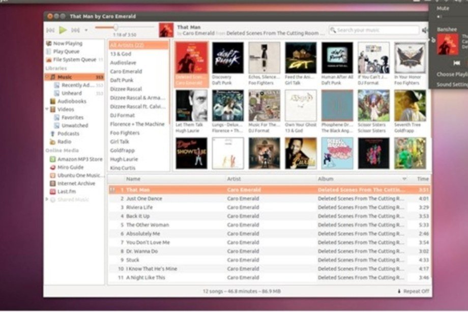Image resolution: width=468 pixels, height=312 pixels.
Task: Skip to next track button
Action: 75,30
